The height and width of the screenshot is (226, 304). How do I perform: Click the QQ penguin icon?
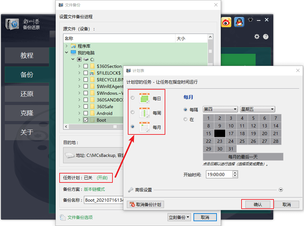pyautogui.click(x=239, y=22)
